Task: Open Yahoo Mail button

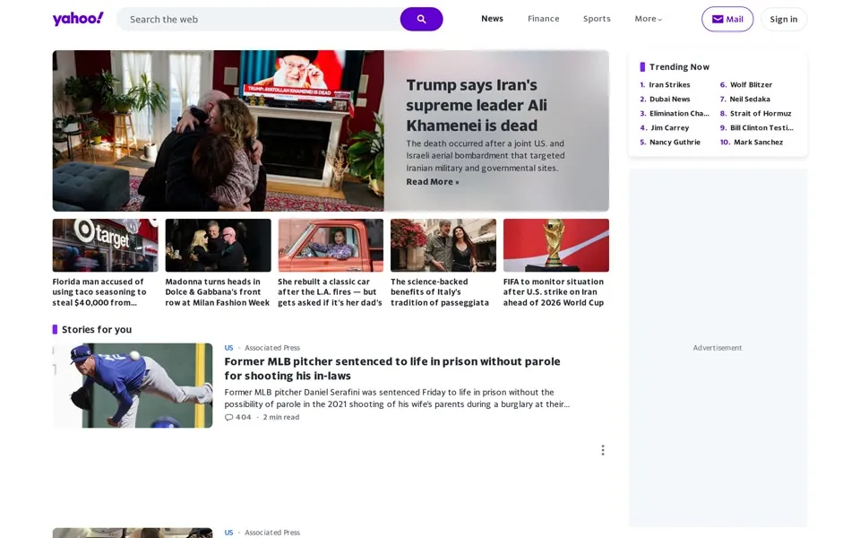Action: (x=727, y=19)
